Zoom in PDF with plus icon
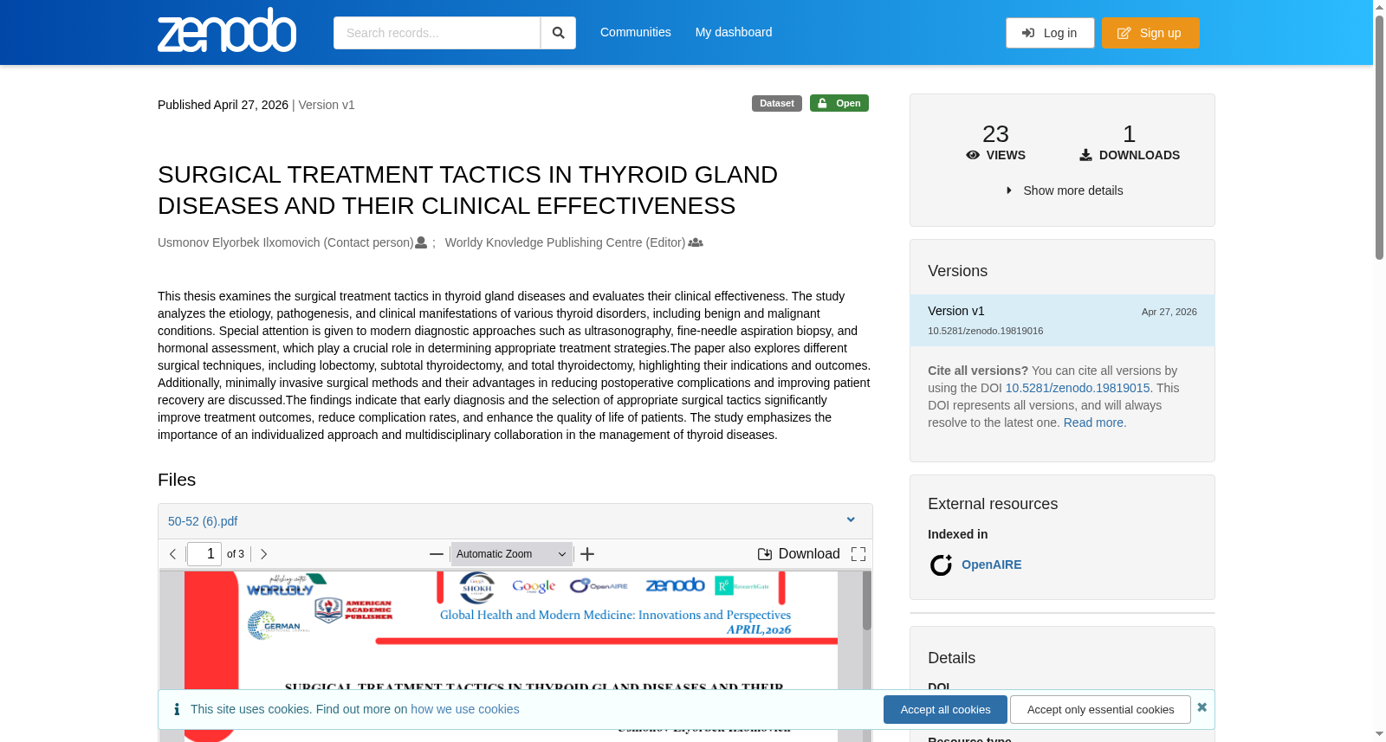This screenshot has height=742, width=1386. [587, 554]
